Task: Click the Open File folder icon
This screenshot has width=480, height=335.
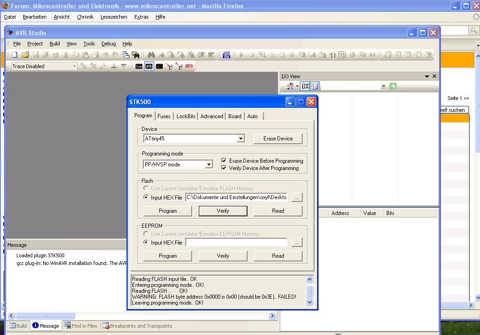Action: pyautogui.click(x=25, y=55)
